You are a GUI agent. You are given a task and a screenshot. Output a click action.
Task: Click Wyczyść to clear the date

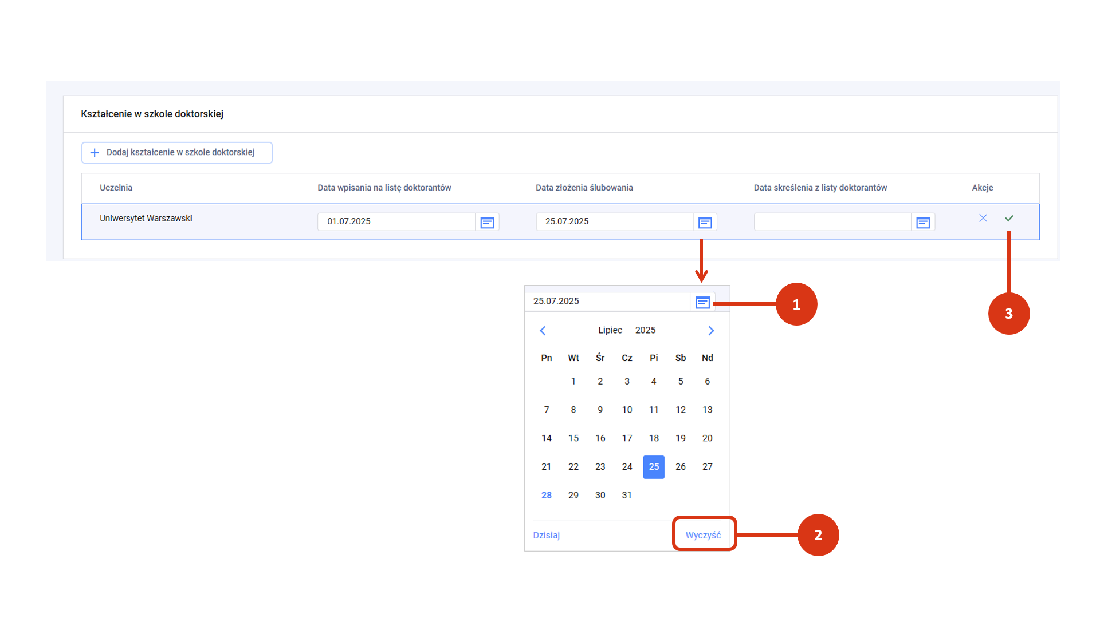pyautogui.click(x=703, y=535)
